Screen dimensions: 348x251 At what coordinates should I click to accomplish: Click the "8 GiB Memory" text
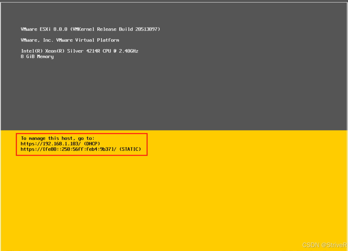(x=37, y=57)
